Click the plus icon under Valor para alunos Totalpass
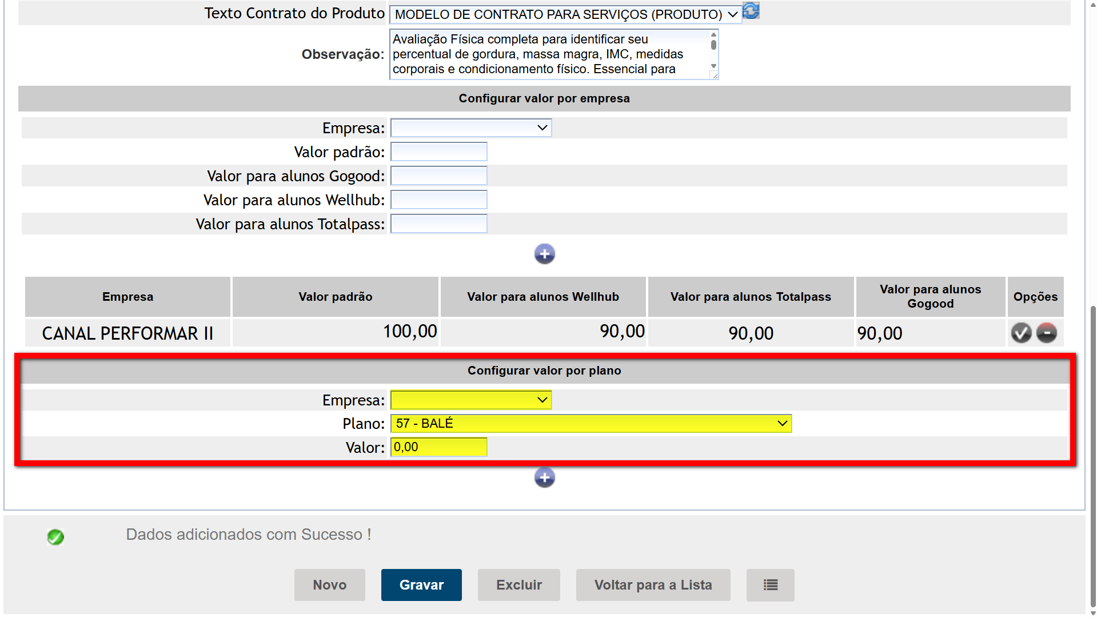The width and height of the screenshot is (1097, 617). pyautogui.click(x=544, y=254)
